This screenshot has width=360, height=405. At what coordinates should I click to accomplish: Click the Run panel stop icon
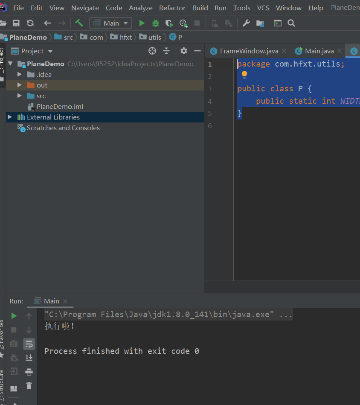(14, 330)
